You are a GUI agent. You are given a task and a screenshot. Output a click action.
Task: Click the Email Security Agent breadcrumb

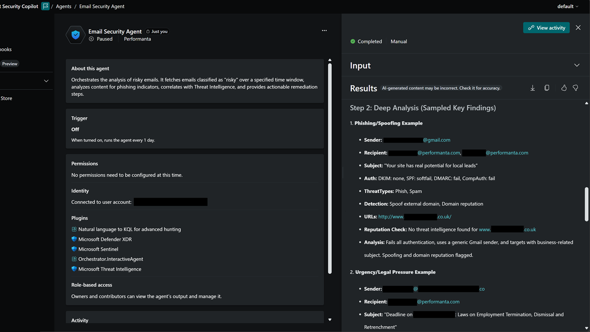pos(102,6)
